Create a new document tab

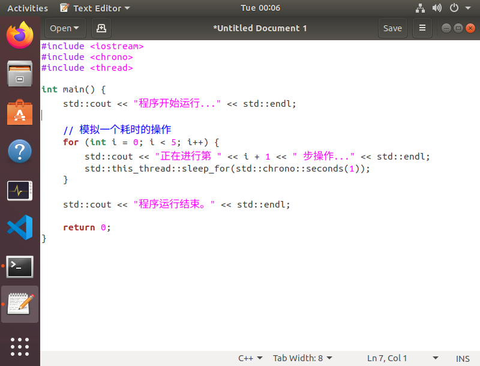[x=101, y=28]
